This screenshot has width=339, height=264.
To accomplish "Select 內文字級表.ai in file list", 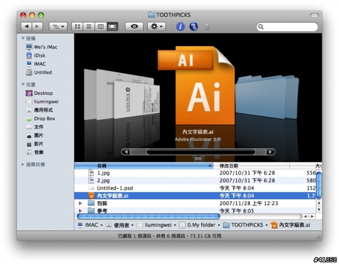I will pos(195,196).
